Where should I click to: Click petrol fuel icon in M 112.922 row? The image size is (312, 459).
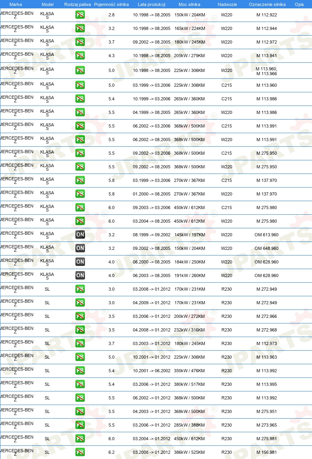[80, 15]
